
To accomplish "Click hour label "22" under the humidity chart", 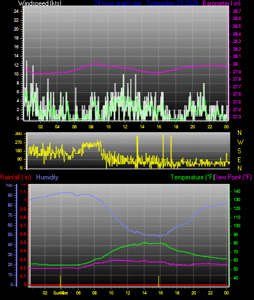I will pos(210,293).
